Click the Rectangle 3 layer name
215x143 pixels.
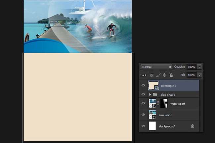169,86
